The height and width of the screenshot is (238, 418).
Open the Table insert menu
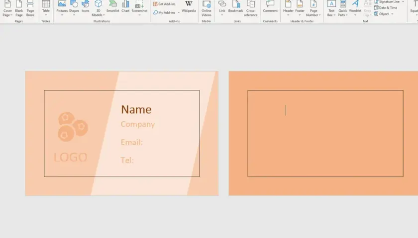point(46,8)
